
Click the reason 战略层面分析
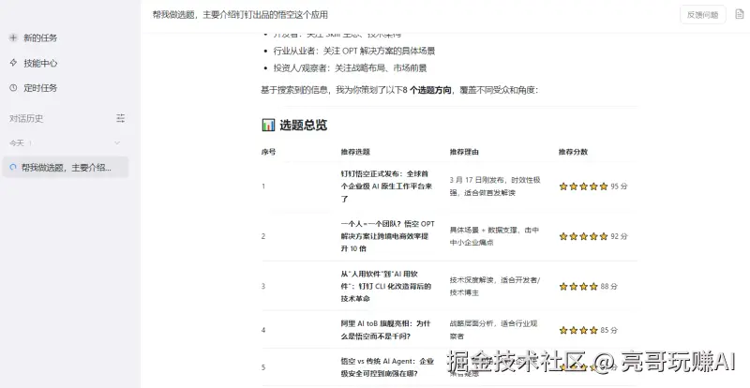point(493,330)
